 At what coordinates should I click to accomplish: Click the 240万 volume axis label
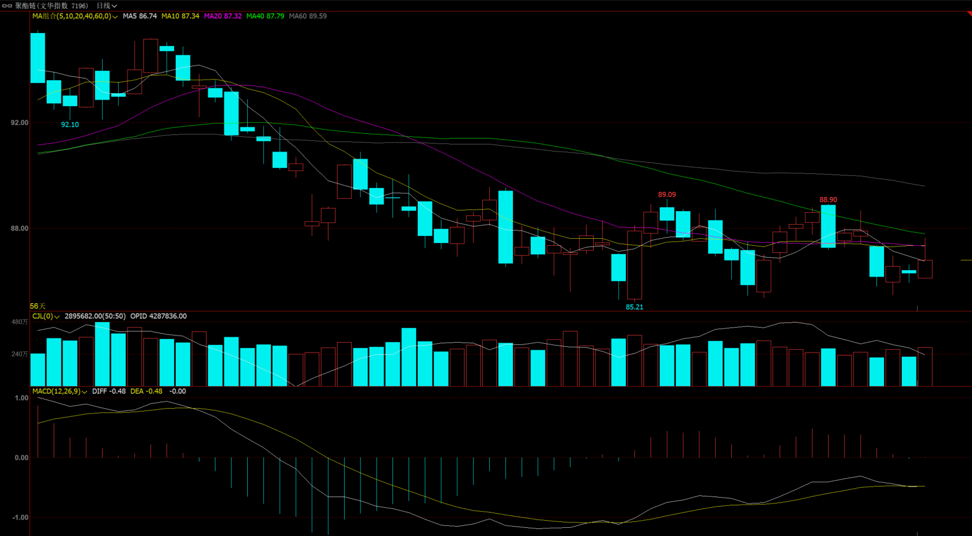pyautogui.click(x=19, y=354)
